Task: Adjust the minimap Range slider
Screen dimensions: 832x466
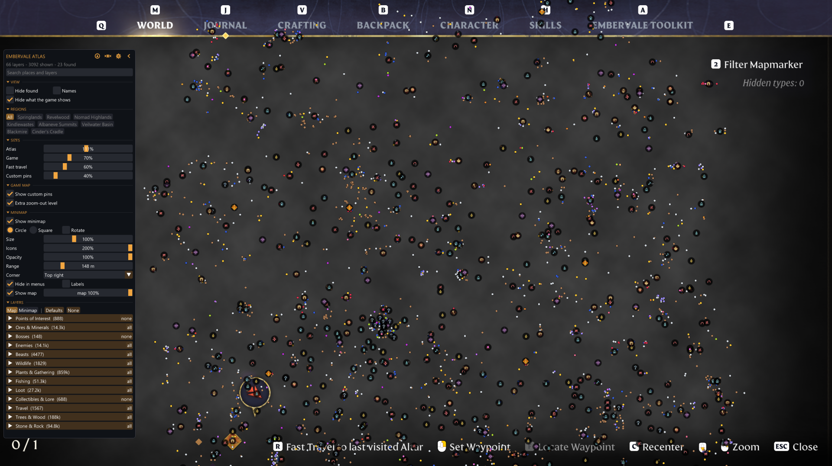Action: click(88, 266)
